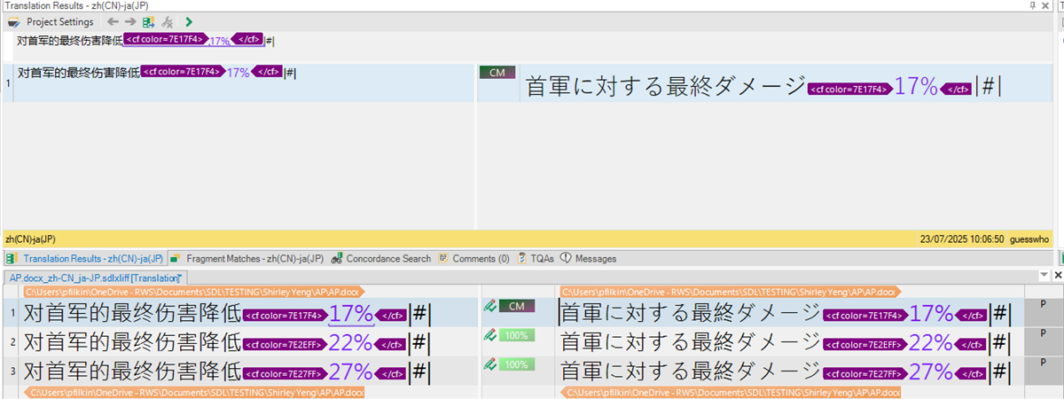This screenshot has height=399, width=1064.
Task: Click the source cf color=7E2EFF opening tag
Action: [x=284, y=344]
